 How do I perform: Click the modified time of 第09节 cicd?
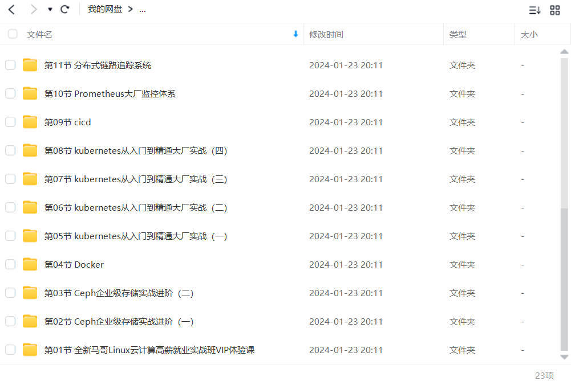(x=346, y=122)
